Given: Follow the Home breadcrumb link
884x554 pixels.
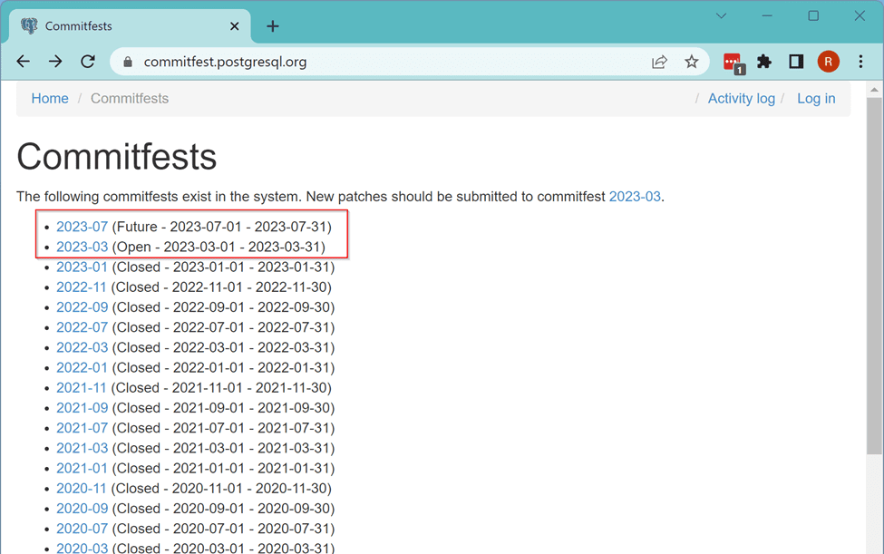Looking at the screenshot, I should [49, 98].
